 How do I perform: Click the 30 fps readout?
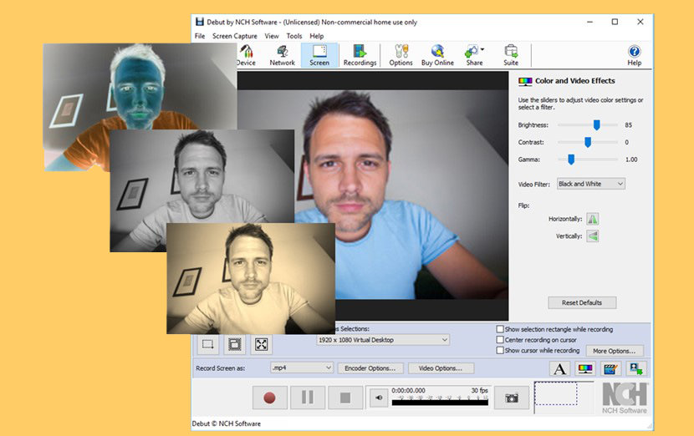[x=479, y=390]
